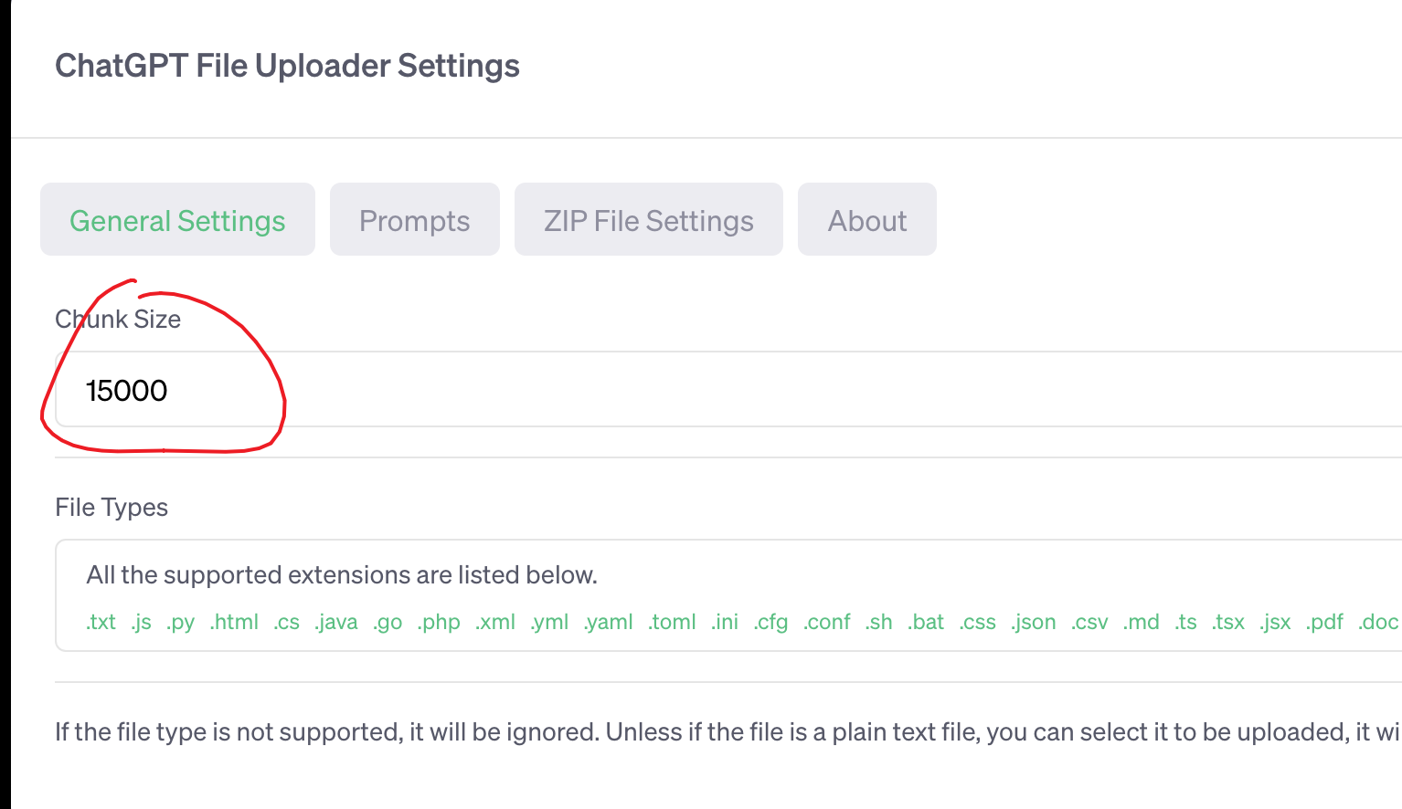Click the .py file type

coord(180,622)
